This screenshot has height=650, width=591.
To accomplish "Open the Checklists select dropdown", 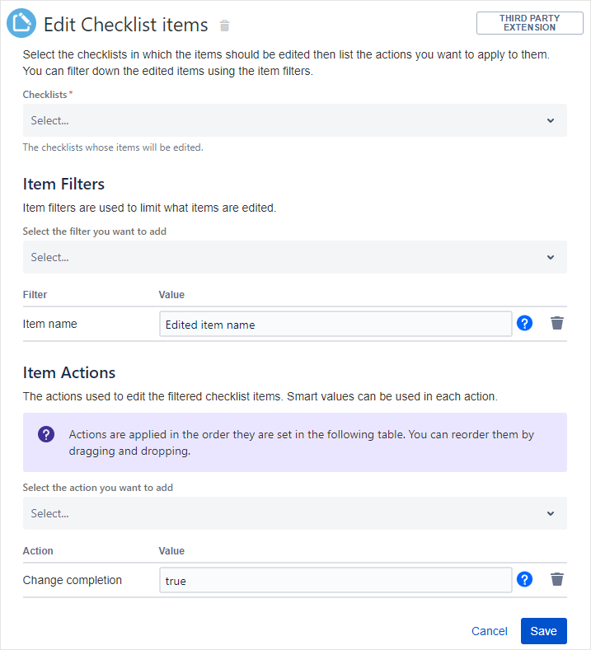I will (x=280, y=120).
